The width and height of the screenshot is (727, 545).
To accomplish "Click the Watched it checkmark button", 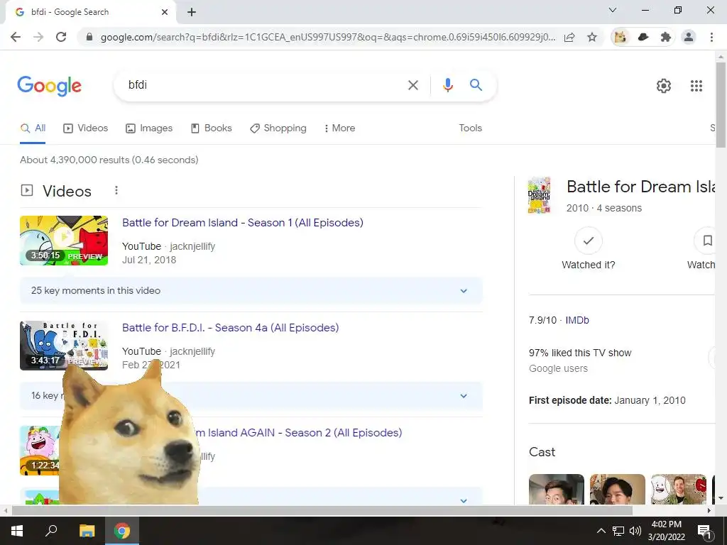I will coord(589,241).
